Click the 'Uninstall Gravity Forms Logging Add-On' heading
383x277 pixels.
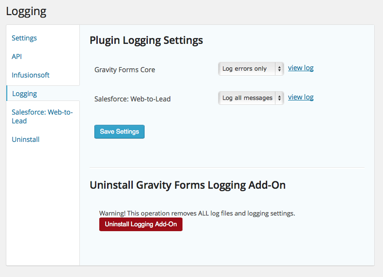click(x=187, y=185)
